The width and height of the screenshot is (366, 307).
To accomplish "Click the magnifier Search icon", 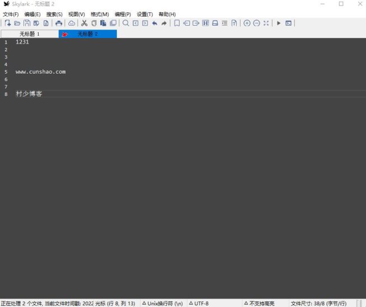I will [126, 23].
